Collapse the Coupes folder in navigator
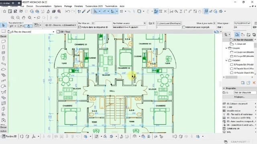Viewport: 257px width, 144px height. tap(226, 48)
